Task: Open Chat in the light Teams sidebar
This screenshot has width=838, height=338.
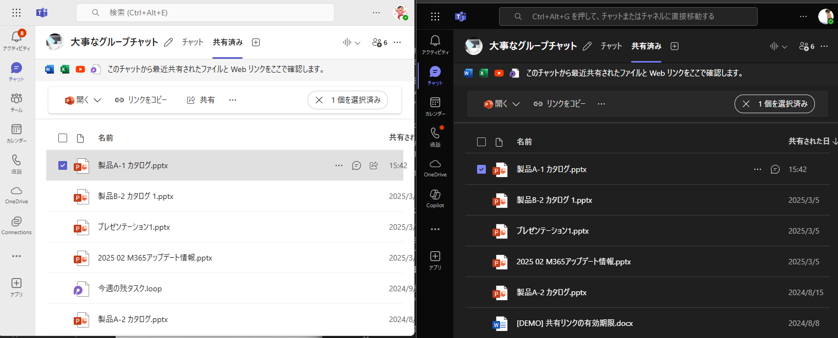Action: click(17, 71)
